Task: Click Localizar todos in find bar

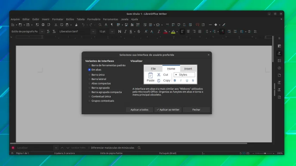Action: pos(78,148)
